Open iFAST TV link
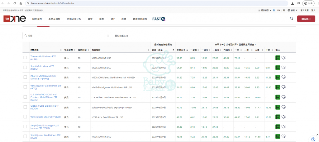This screenshot has height=142, width=319. point(158,19)
